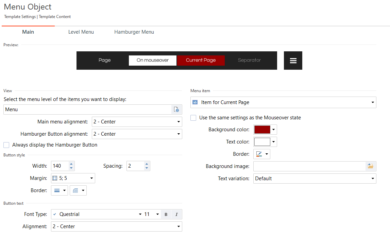This screenshot has height=236, width=390.
Task: Click into the Width input field
Action: (x=60, y=166)
